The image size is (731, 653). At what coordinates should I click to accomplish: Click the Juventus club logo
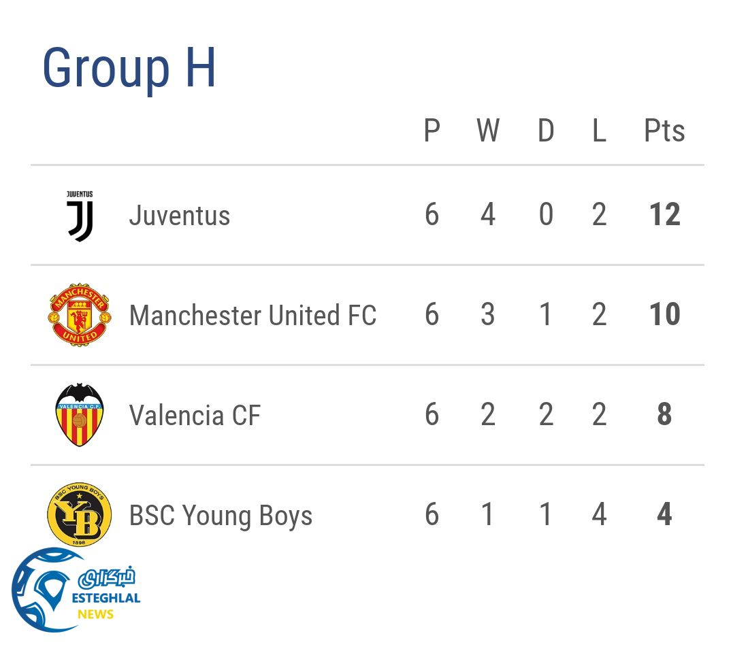coord(80,216)
